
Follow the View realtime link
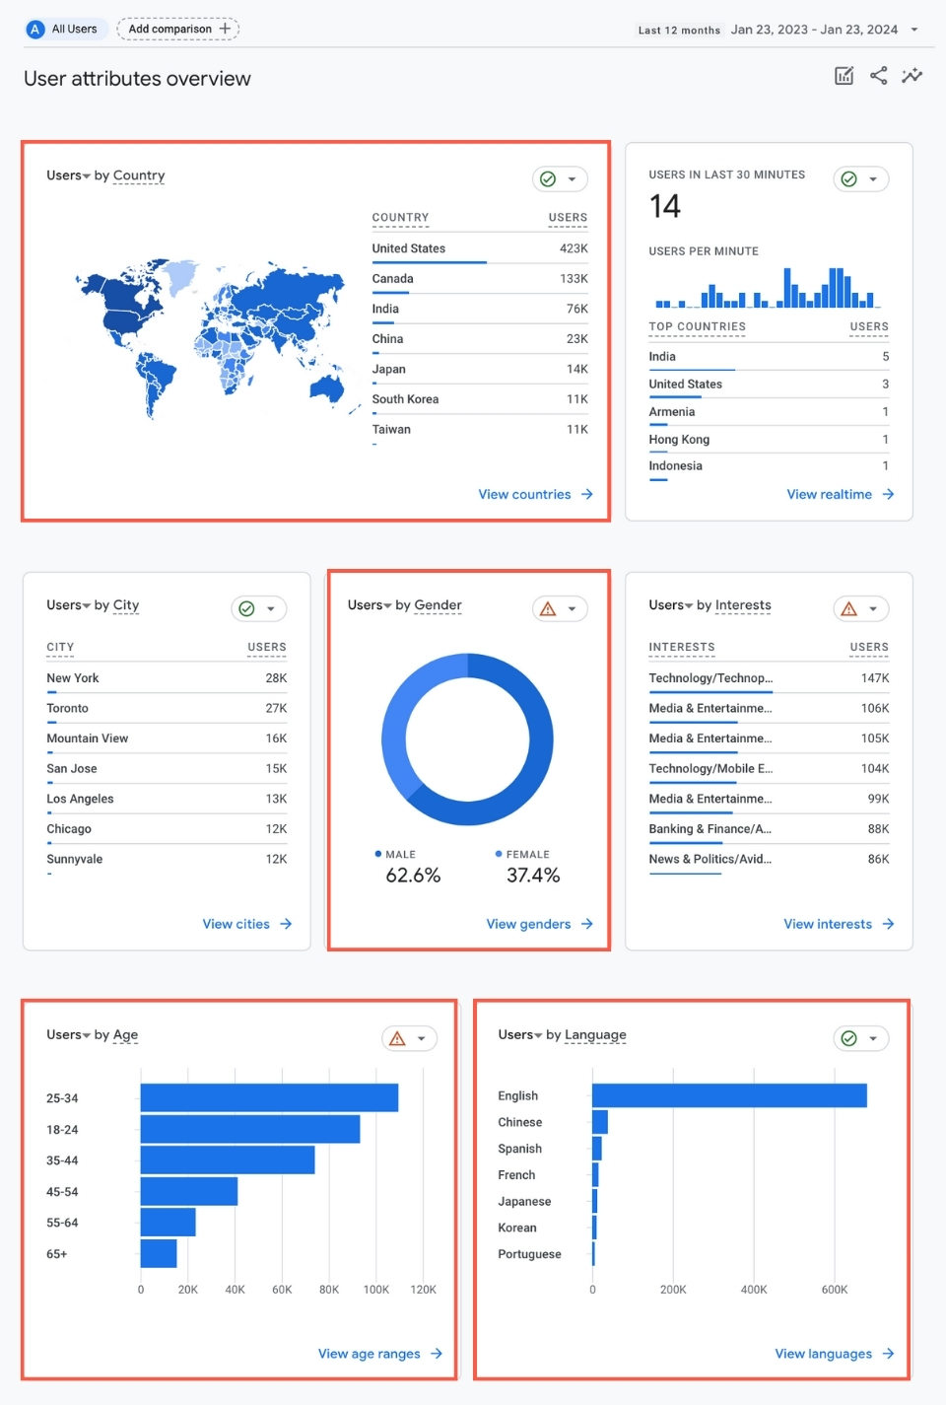click(831, 494)
